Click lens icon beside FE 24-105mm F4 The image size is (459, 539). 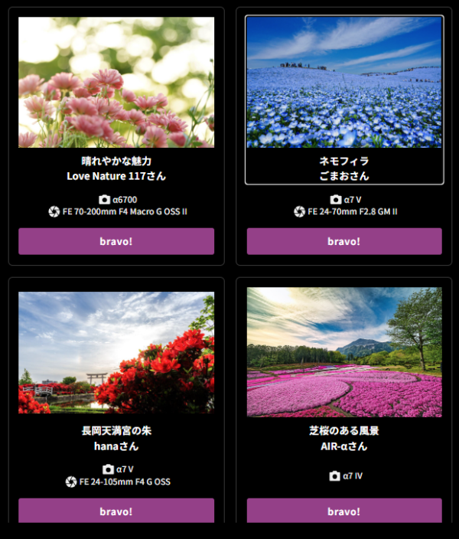(x=71, y=482)
